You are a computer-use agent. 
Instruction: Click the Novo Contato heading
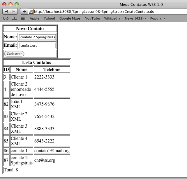coord(30,29)
